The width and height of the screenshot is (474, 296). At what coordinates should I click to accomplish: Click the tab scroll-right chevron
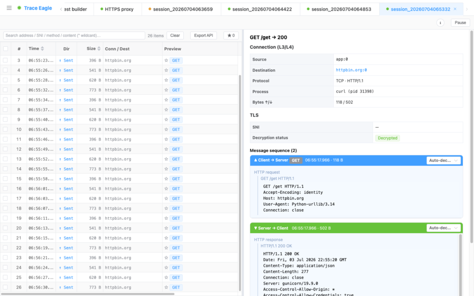(x=467, y=10)
